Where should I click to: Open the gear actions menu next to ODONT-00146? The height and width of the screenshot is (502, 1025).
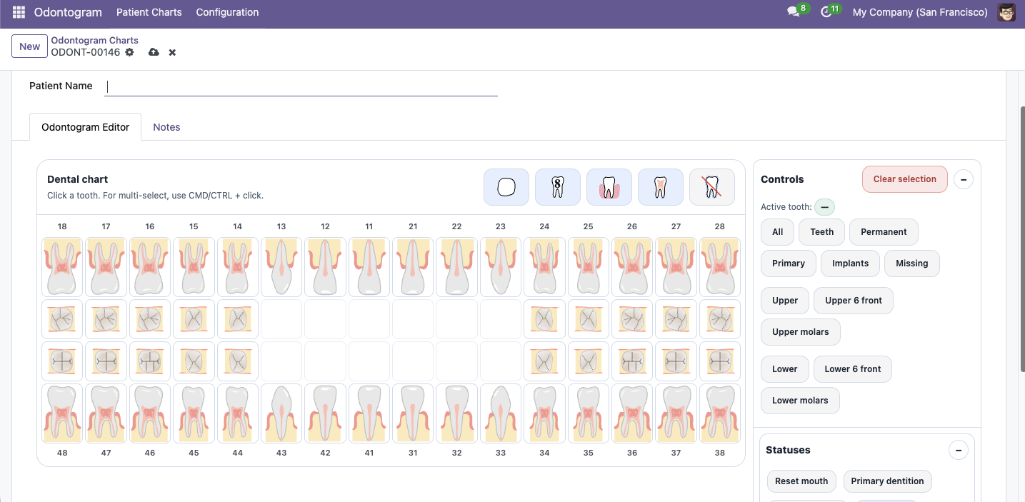129,52
